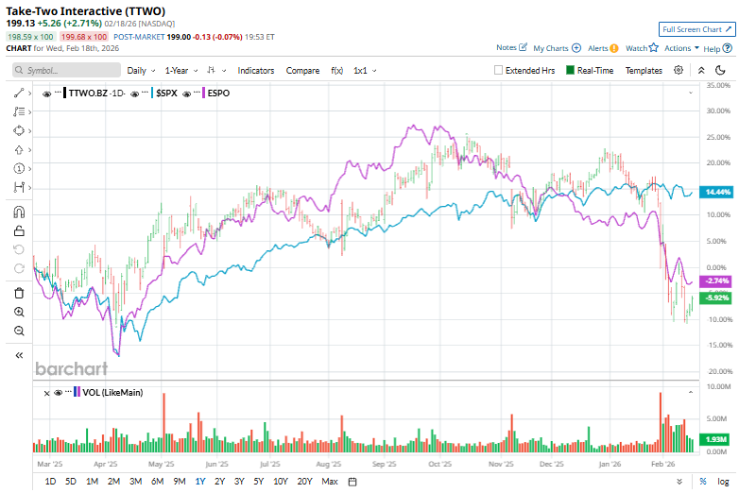Image resolution: width=739 pixels, height=493 pixels.
Task: Hide the $SPX comparison line
Action: (136, 93)
